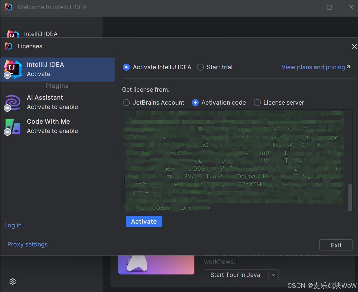This screenshot has height=292, width=358.
Task: Click the AI Assistant spiral icon
Action: [x=13, y=102]
